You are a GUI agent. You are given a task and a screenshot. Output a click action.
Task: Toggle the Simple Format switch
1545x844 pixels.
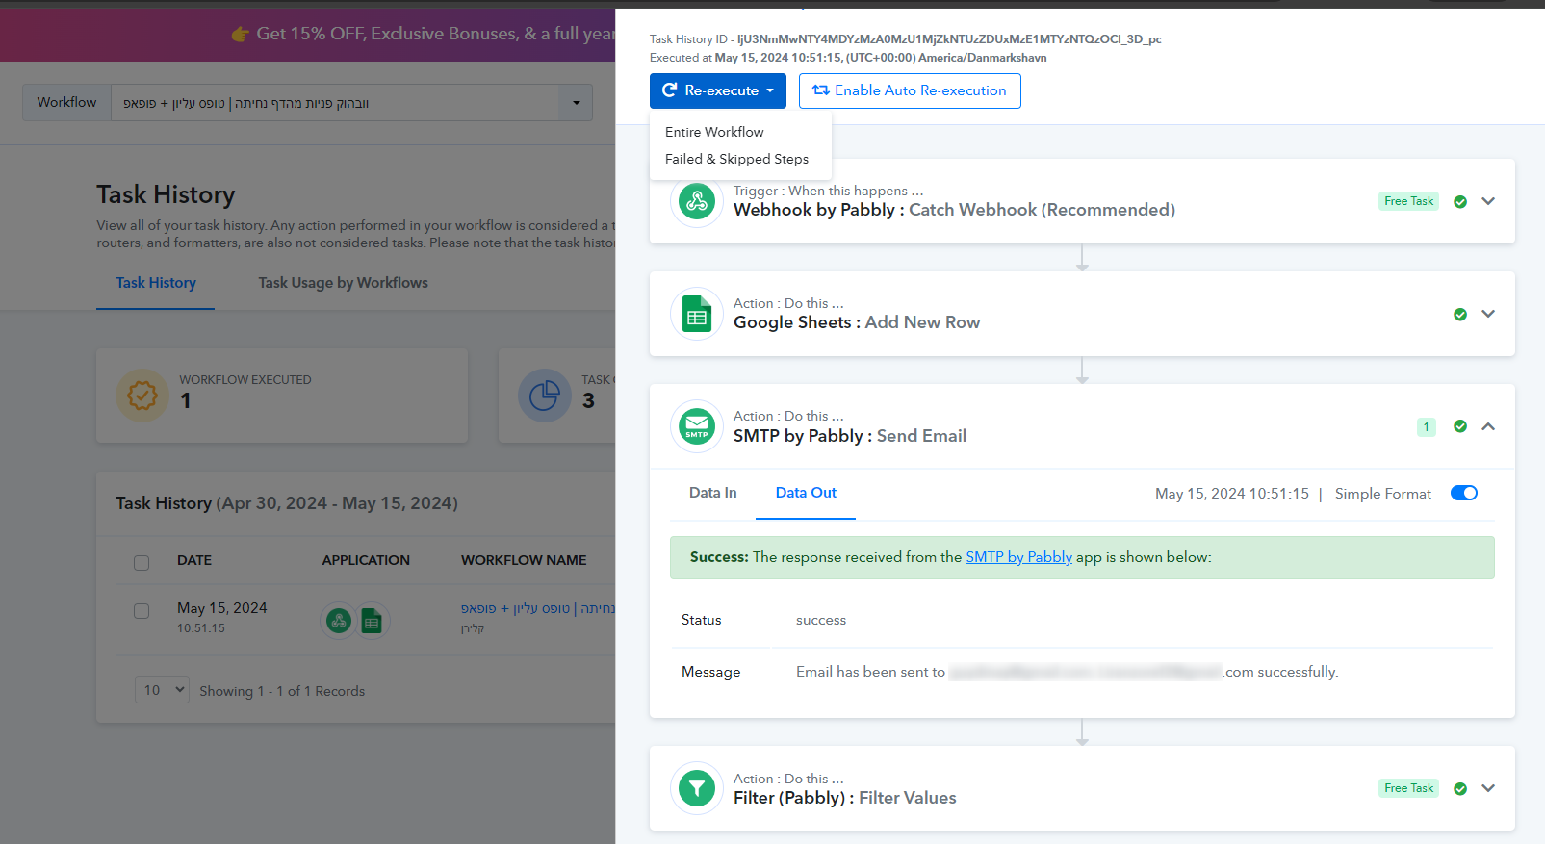1464,494
